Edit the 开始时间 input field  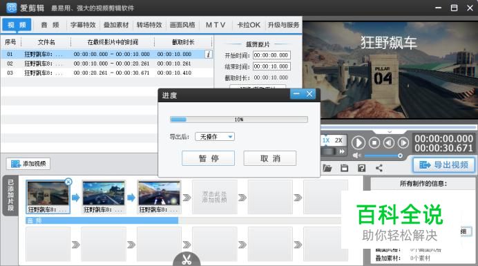click(271, 55)
